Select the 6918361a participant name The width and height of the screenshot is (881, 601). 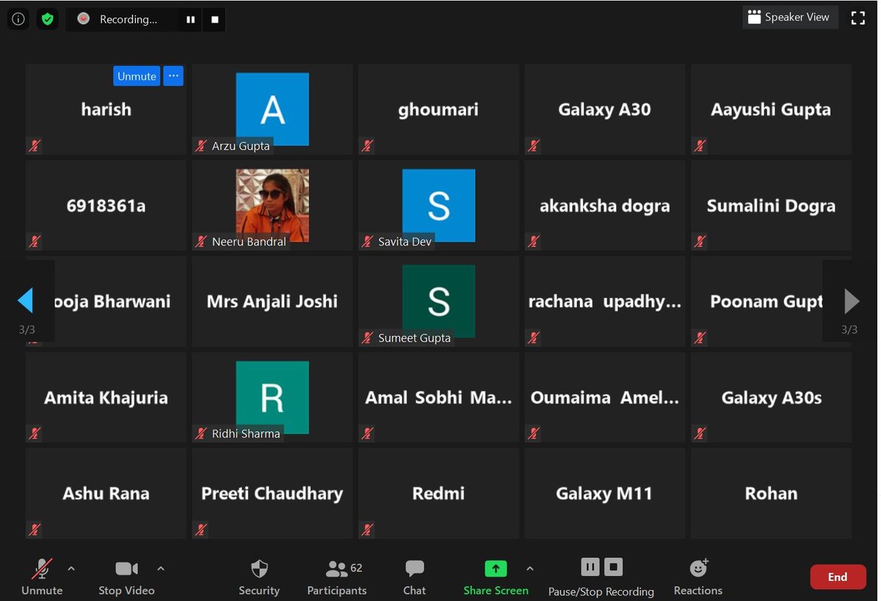pos(106,206)
